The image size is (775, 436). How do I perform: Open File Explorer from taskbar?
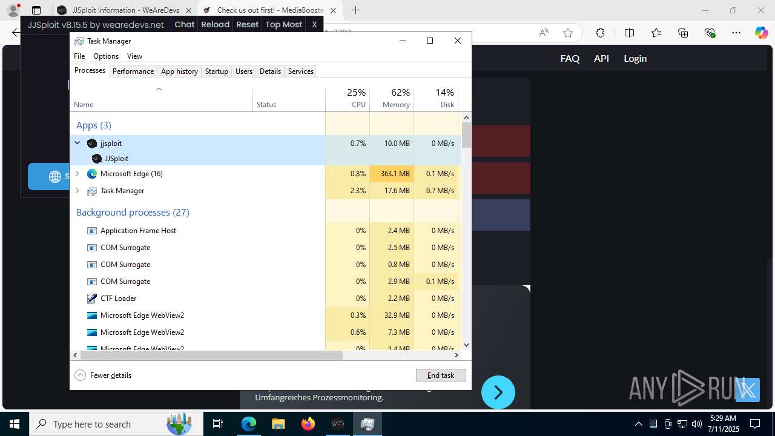[278, 424]
